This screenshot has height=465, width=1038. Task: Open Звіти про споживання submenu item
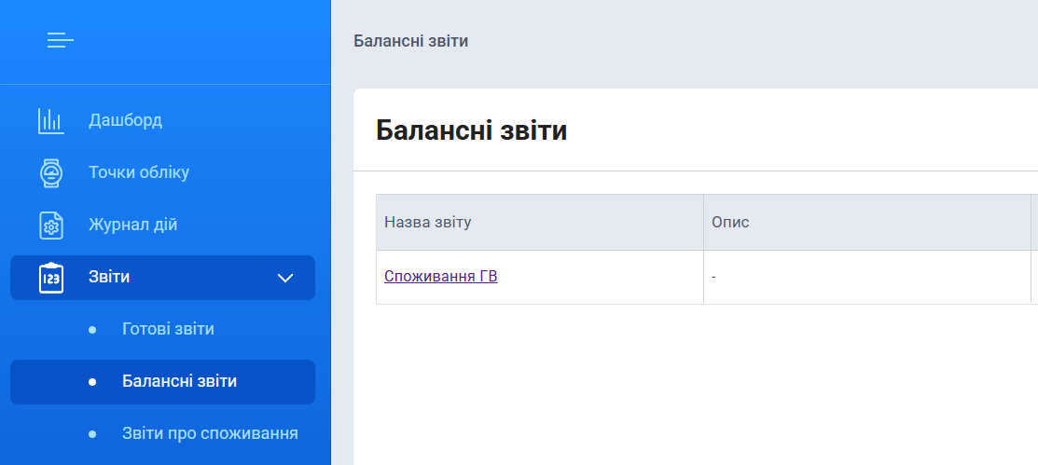[x=210, y=433]
